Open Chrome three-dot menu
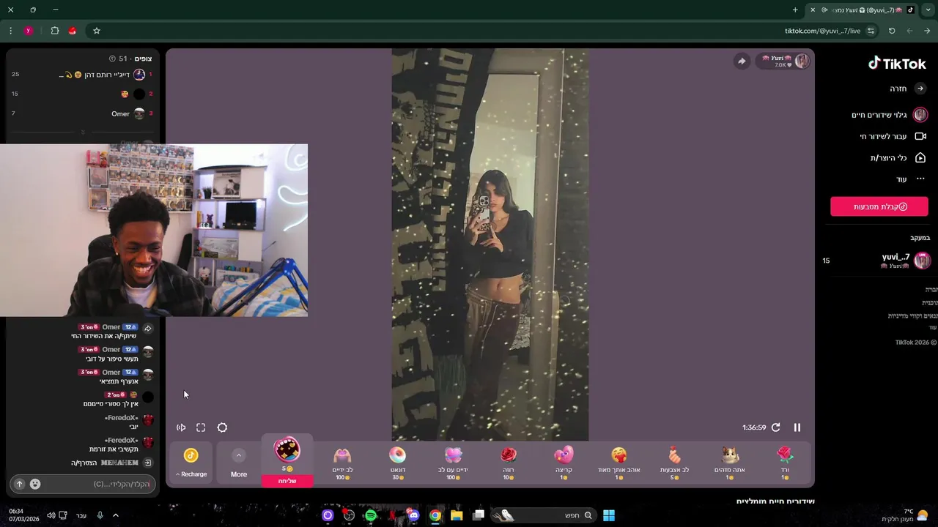Screen dimensions: 938x527 [10, 31]
